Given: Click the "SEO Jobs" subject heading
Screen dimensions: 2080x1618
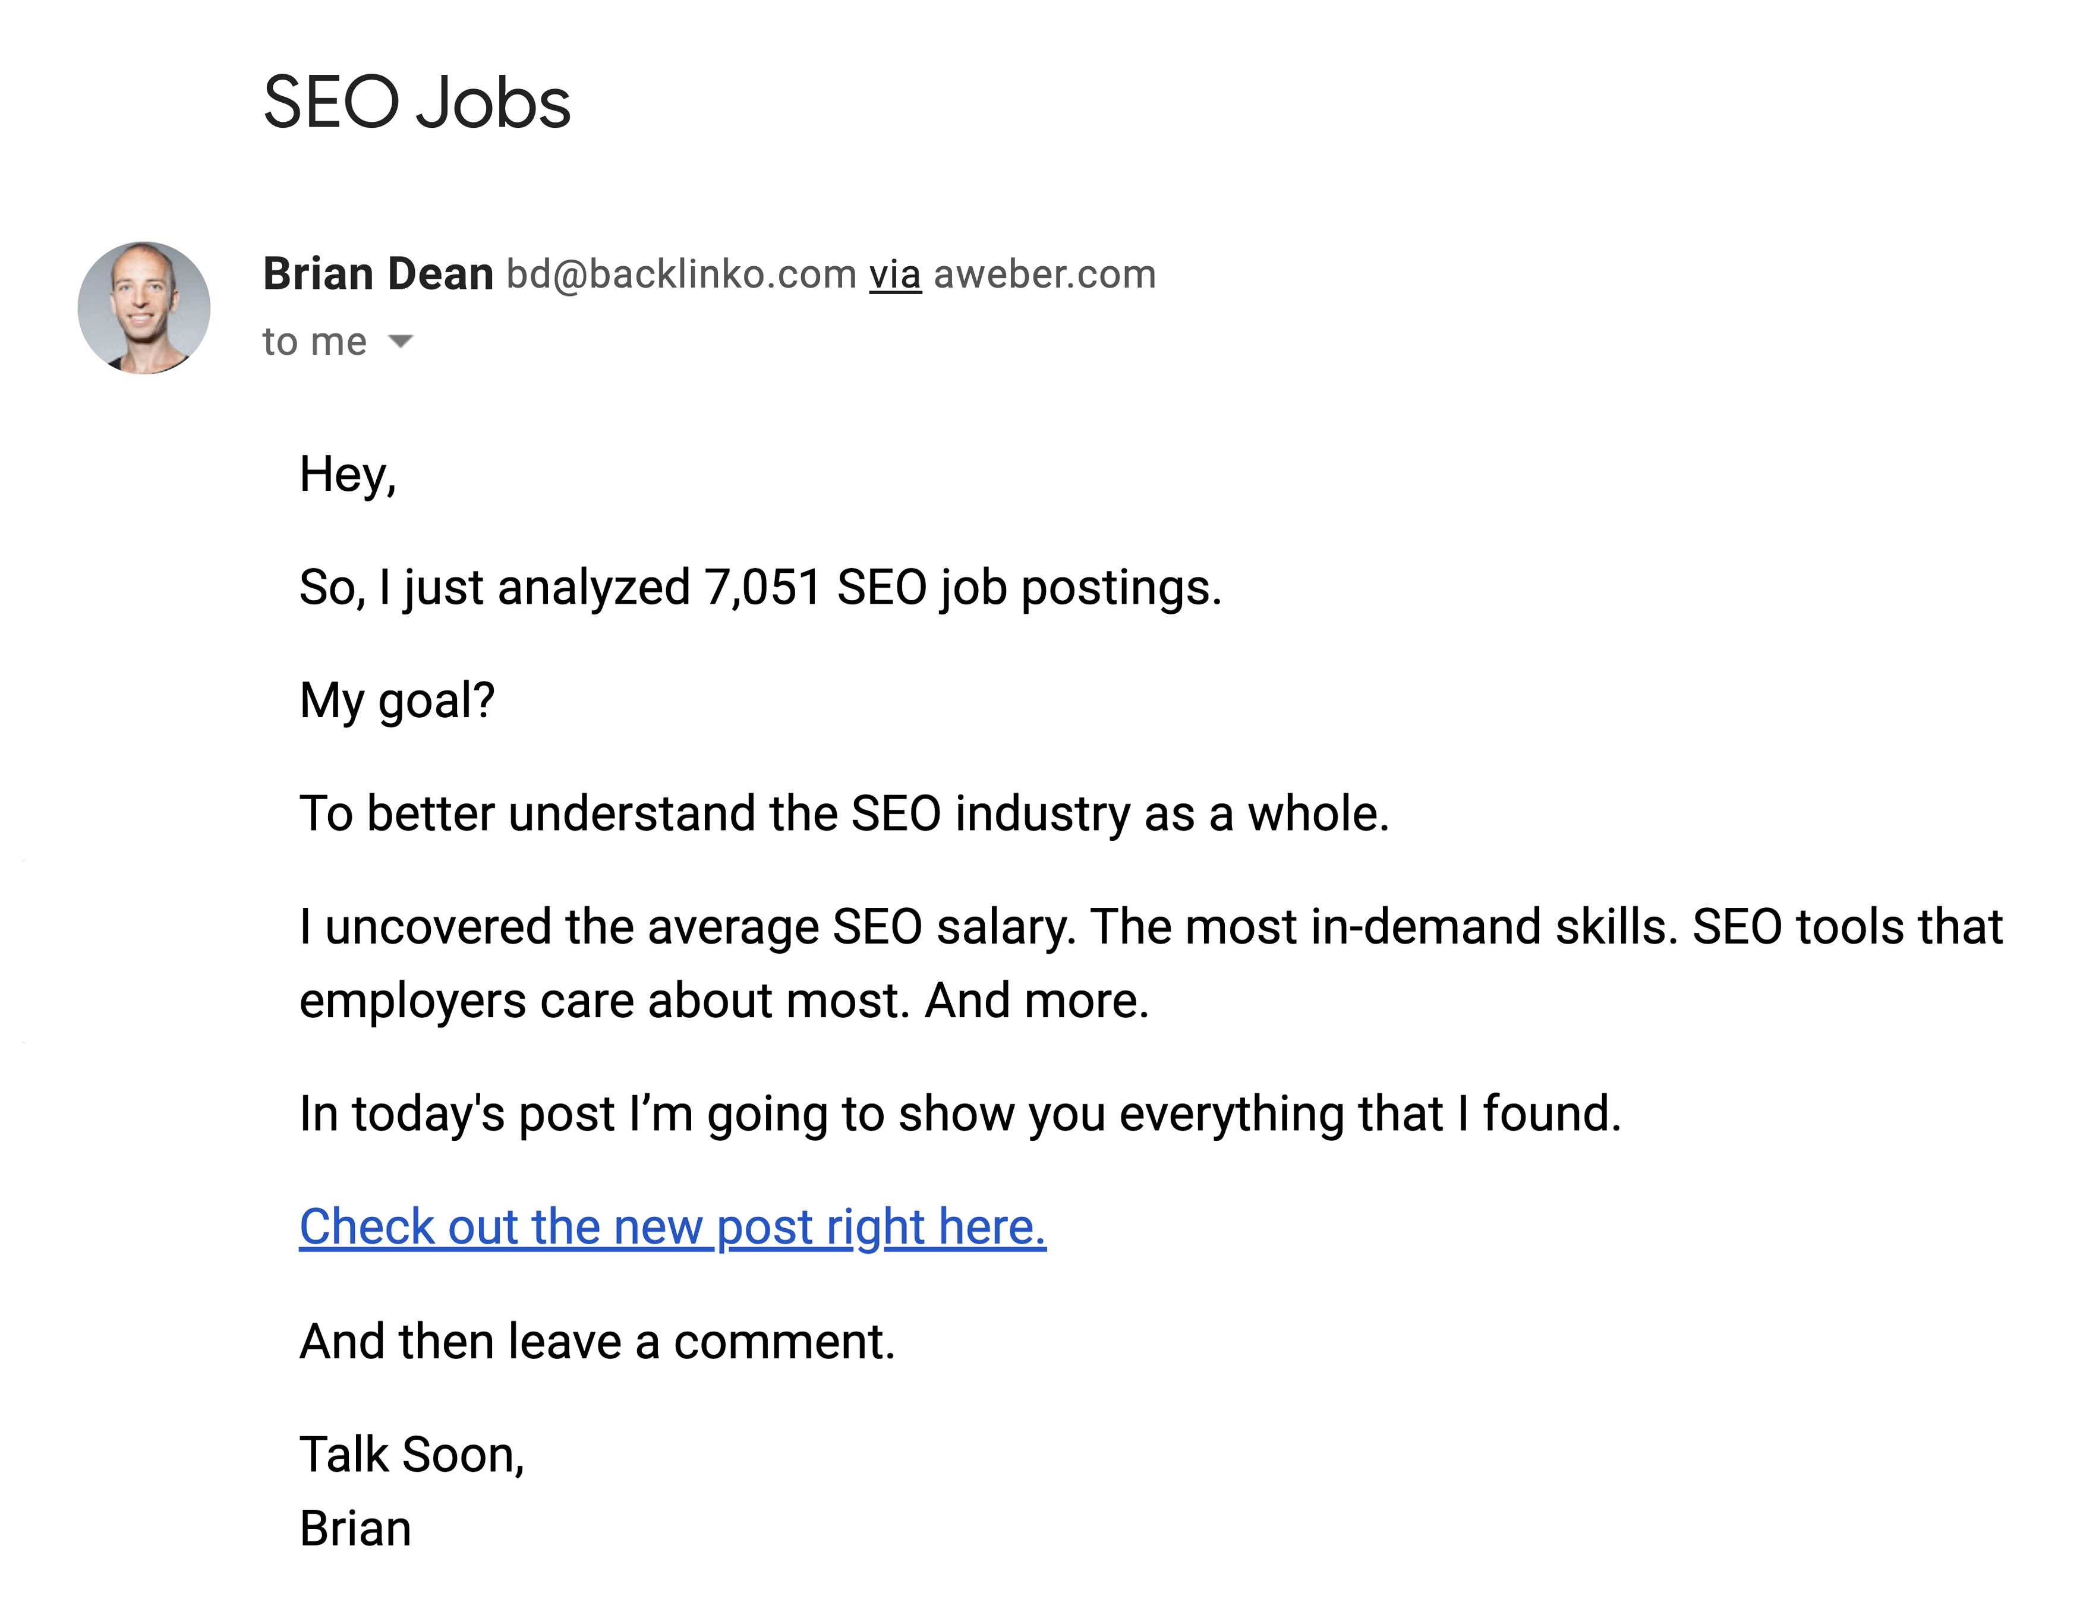Looking at the screenshot, I should pos(417,103).
